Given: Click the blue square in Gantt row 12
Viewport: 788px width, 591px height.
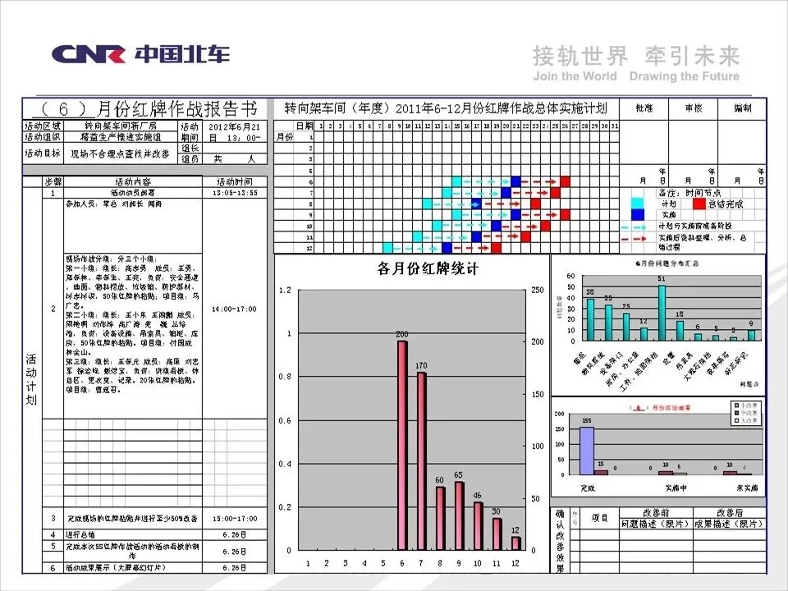Looking at the screenshot, I should point(447,248).
